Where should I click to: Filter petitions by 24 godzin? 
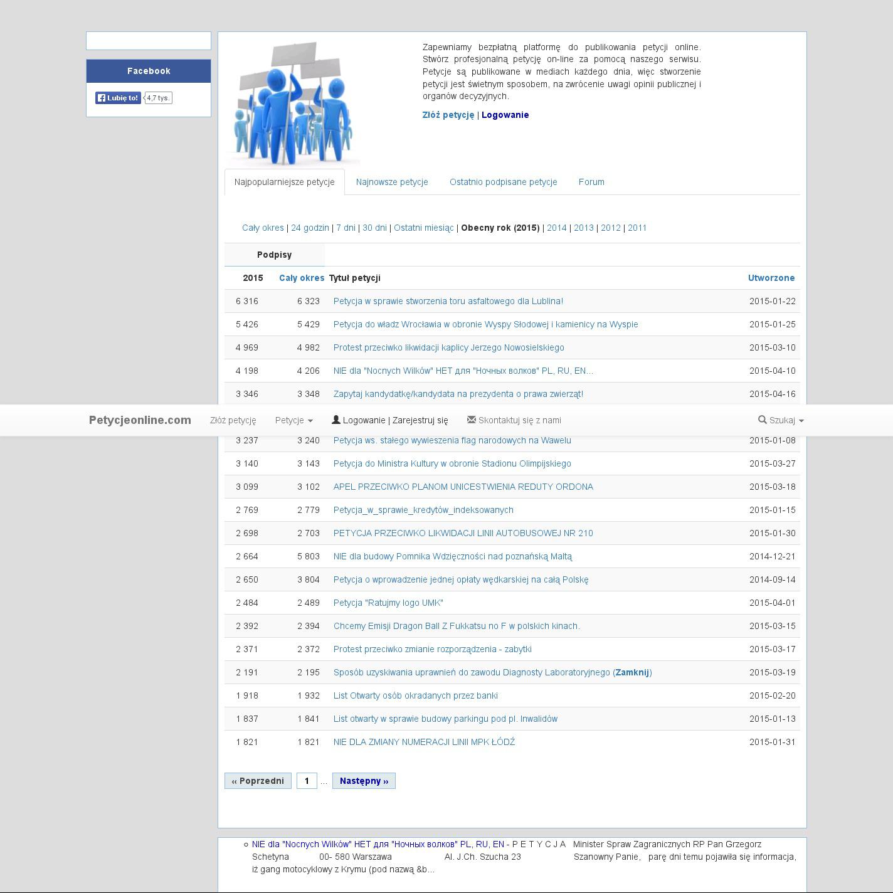coord(310,228)
